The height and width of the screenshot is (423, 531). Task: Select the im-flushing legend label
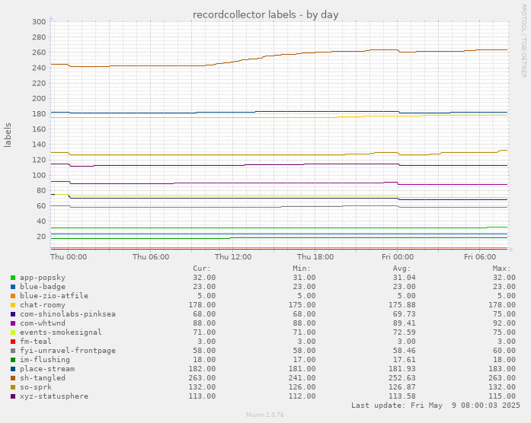click(x=45, y=360)
